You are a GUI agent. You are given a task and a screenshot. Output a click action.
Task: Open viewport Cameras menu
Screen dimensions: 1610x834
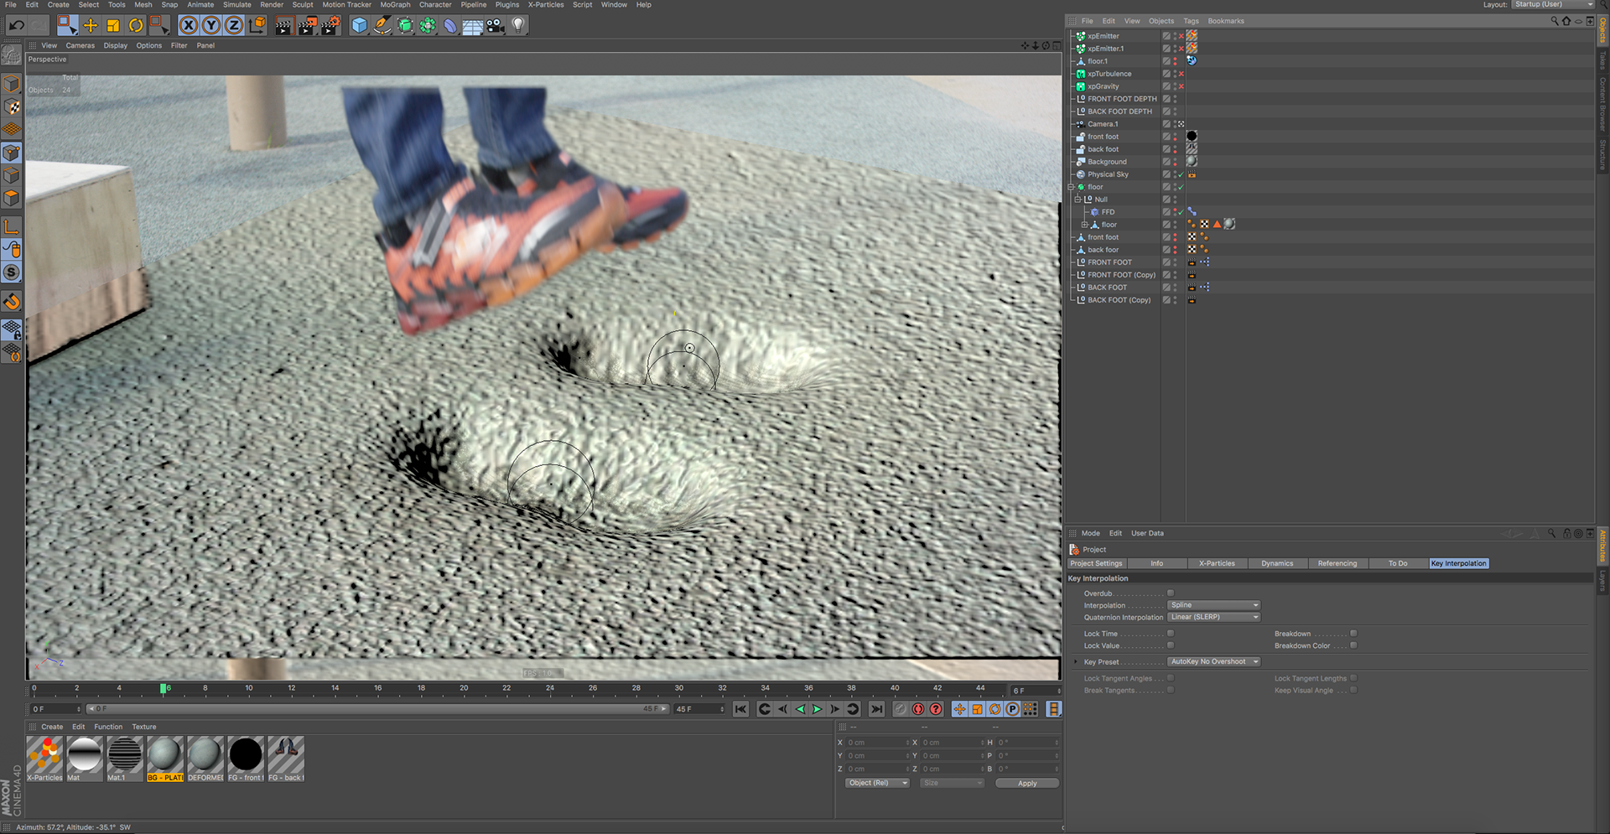click(x=80, y=45)
